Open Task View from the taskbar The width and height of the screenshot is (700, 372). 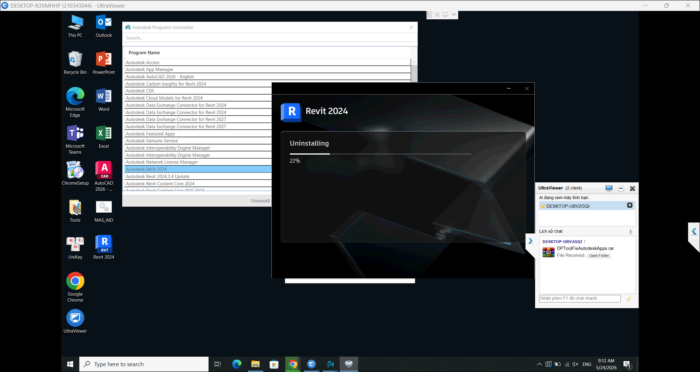pos(218,364)
